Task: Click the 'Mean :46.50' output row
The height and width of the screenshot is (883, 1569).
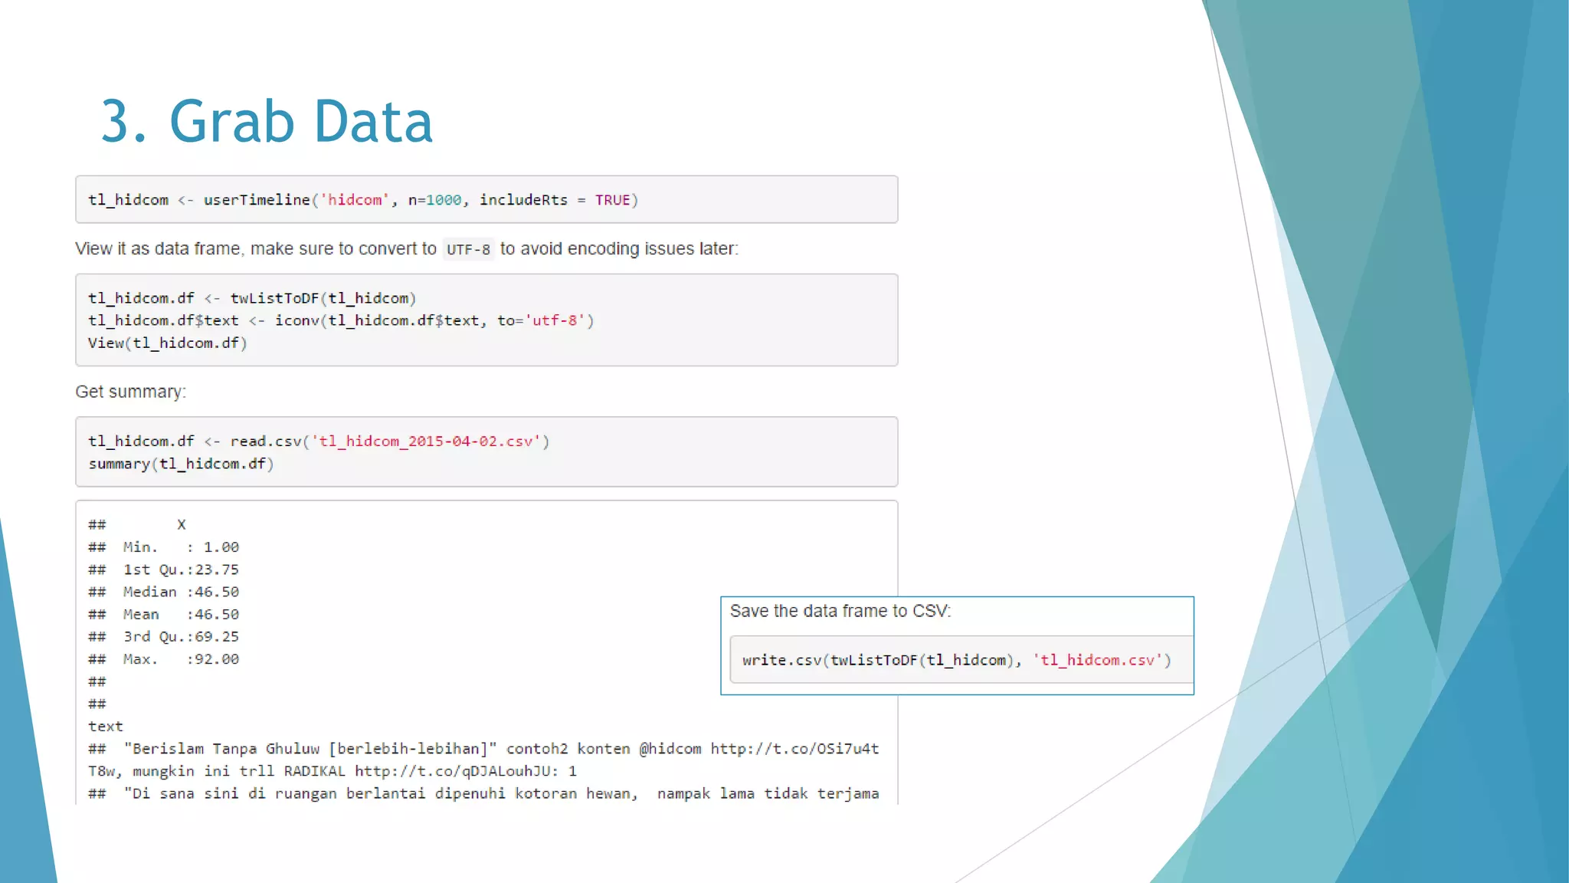Action: [x=164, y=614]
